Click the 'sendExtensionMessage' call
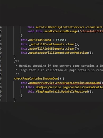Screen dimensions: 103x138 coord(61,31)
